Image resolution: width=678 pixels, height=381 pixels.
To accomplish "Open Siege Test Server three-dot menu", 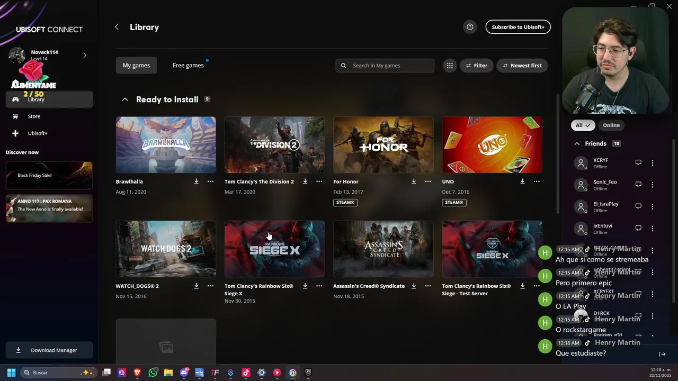I will (537, 286).
